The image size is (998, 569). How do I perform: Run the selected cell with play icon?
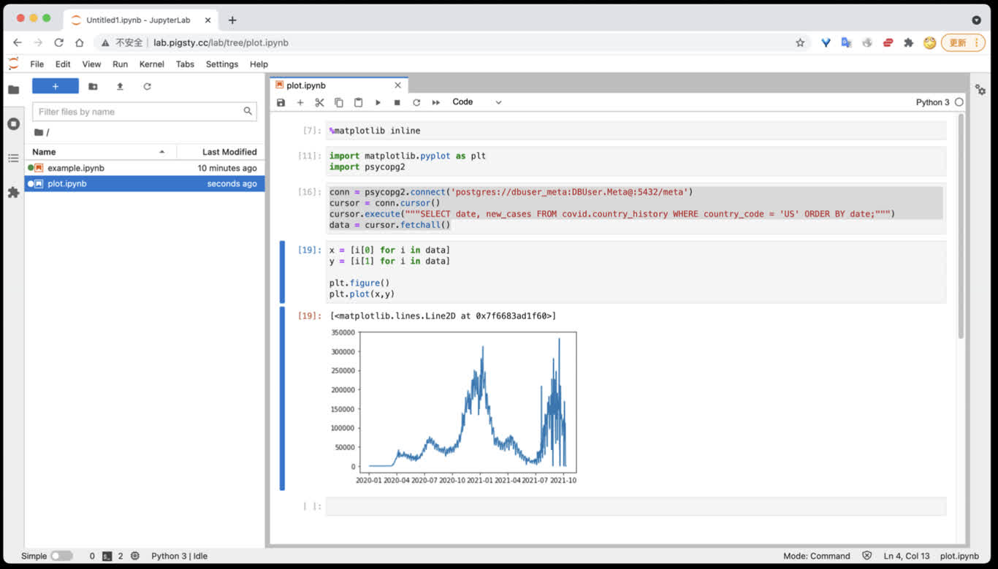click(x=378, y=103)
